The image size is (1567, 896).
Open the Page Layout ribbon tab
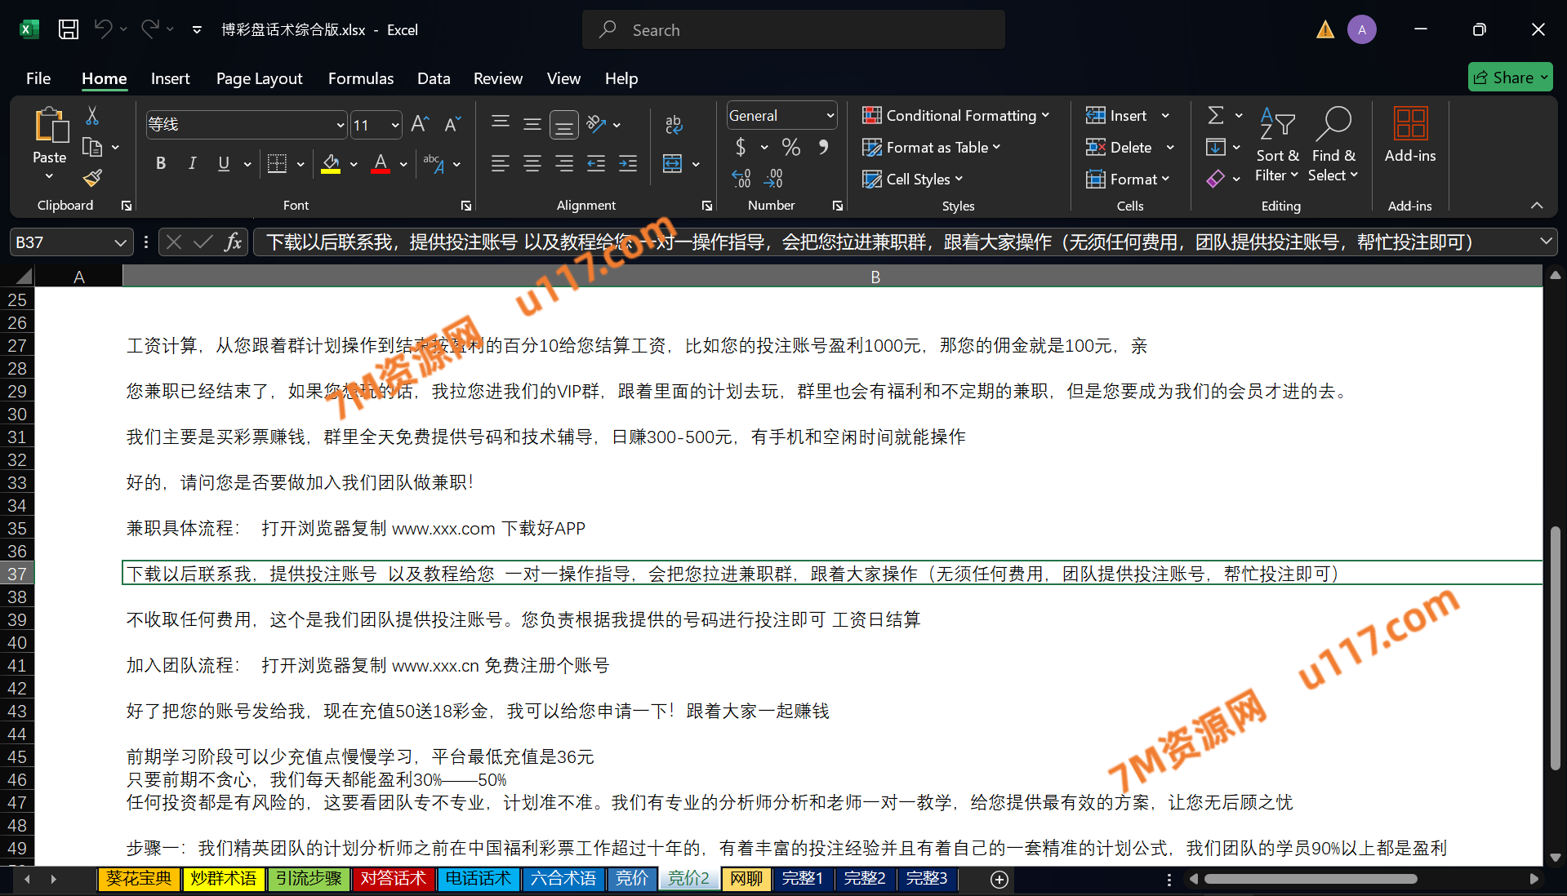pos(259,78)
